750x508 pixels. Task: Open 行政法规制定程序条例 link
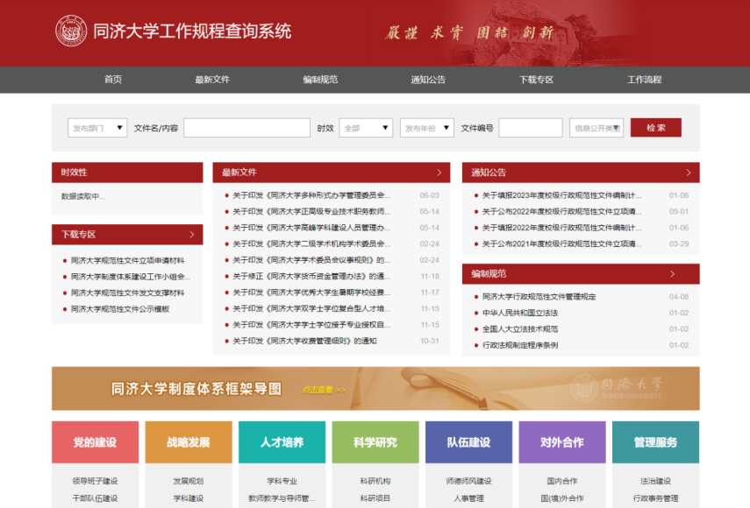(x=520, y=346)
